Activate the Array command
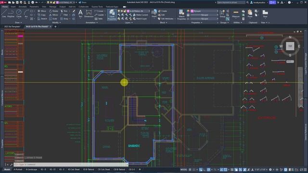 pyautogui.click(x=64, y=19)
